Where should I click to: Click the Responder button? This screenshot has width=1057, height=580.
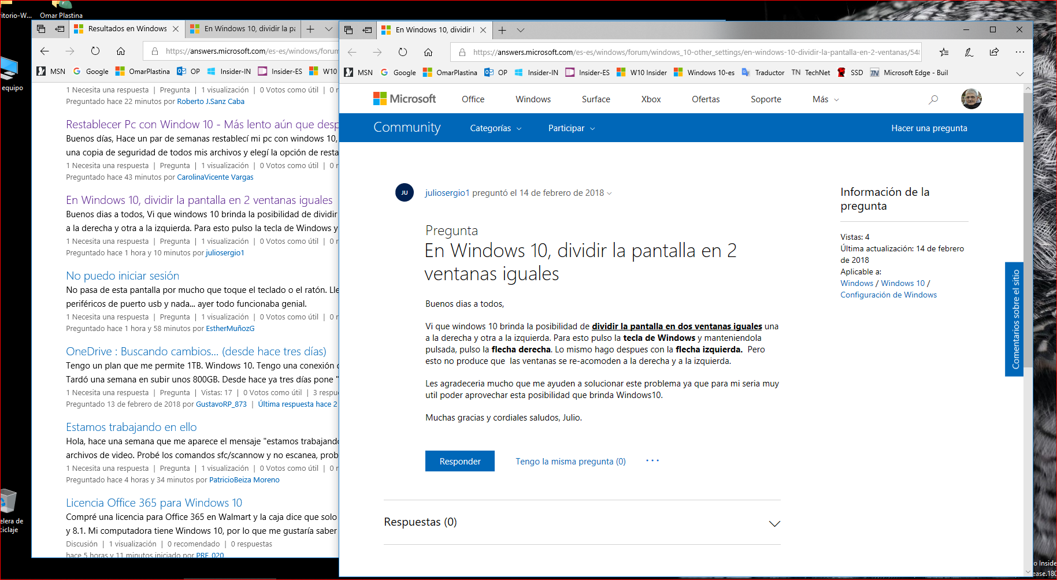coord(460,461)
